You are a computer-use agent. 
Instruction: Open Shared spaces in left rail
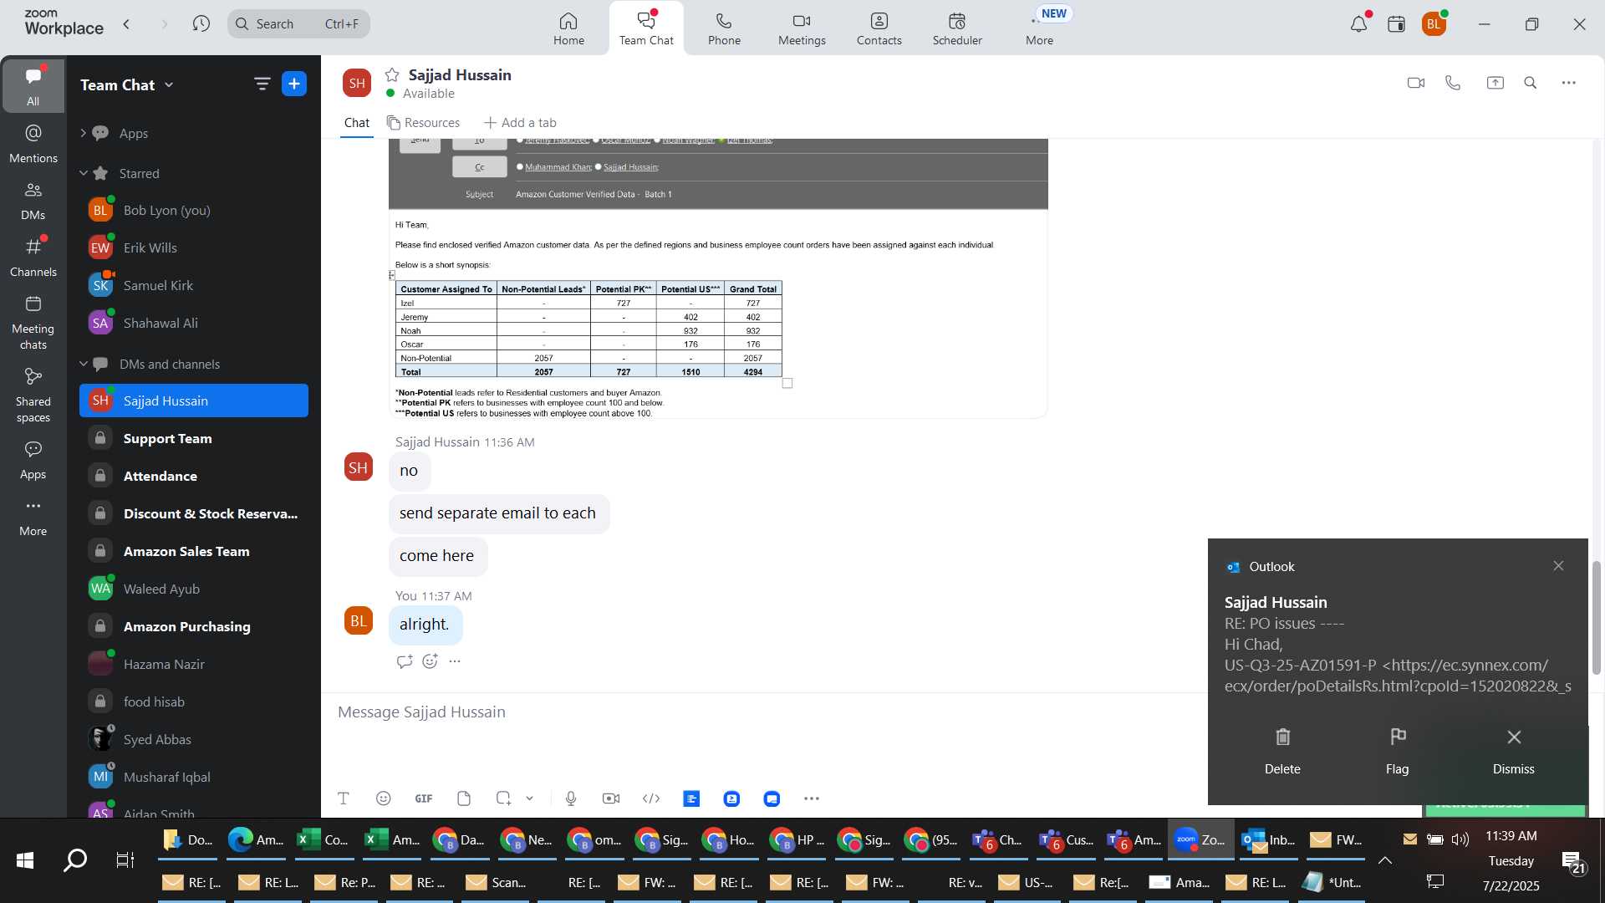tap(33, 395)
